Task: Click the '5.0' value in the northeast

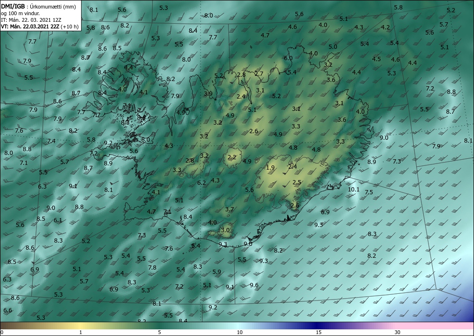Action: click(x=333, y=46)
